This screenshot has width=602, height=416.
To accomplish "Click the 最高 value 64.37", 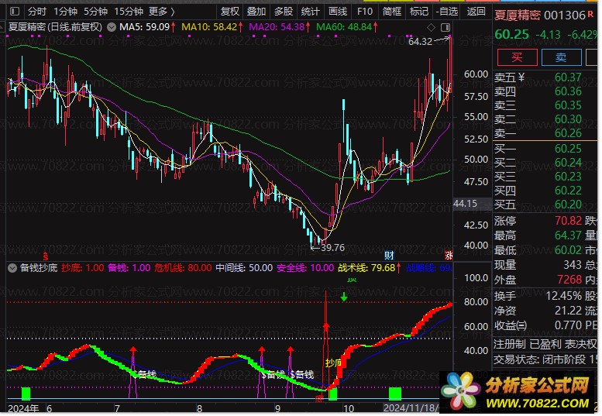I will (568, 236).
